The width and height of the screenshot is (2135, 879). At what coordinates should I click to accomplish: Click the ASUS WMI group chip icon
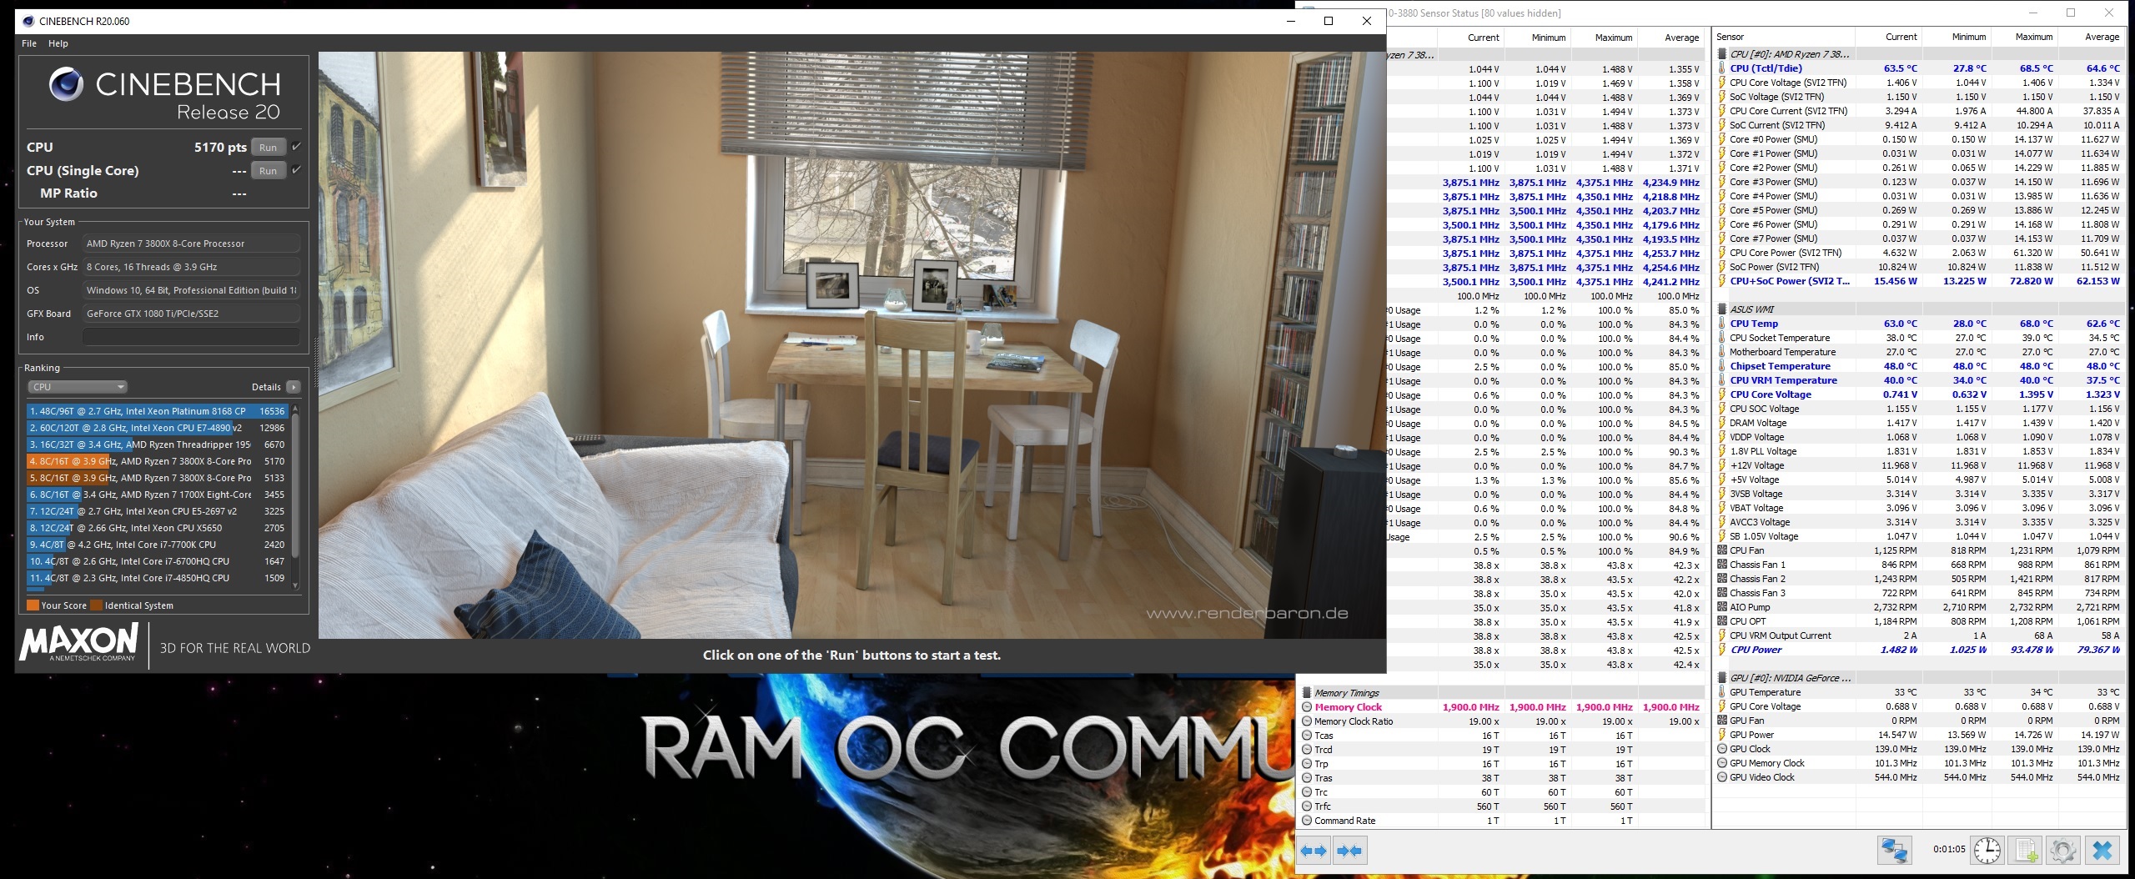tap(1722, 309)
